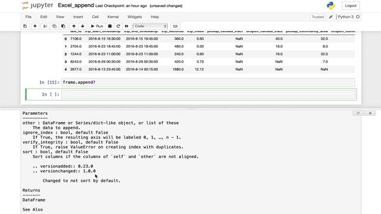Click the pencil edit mode icon

pos(331,17)
